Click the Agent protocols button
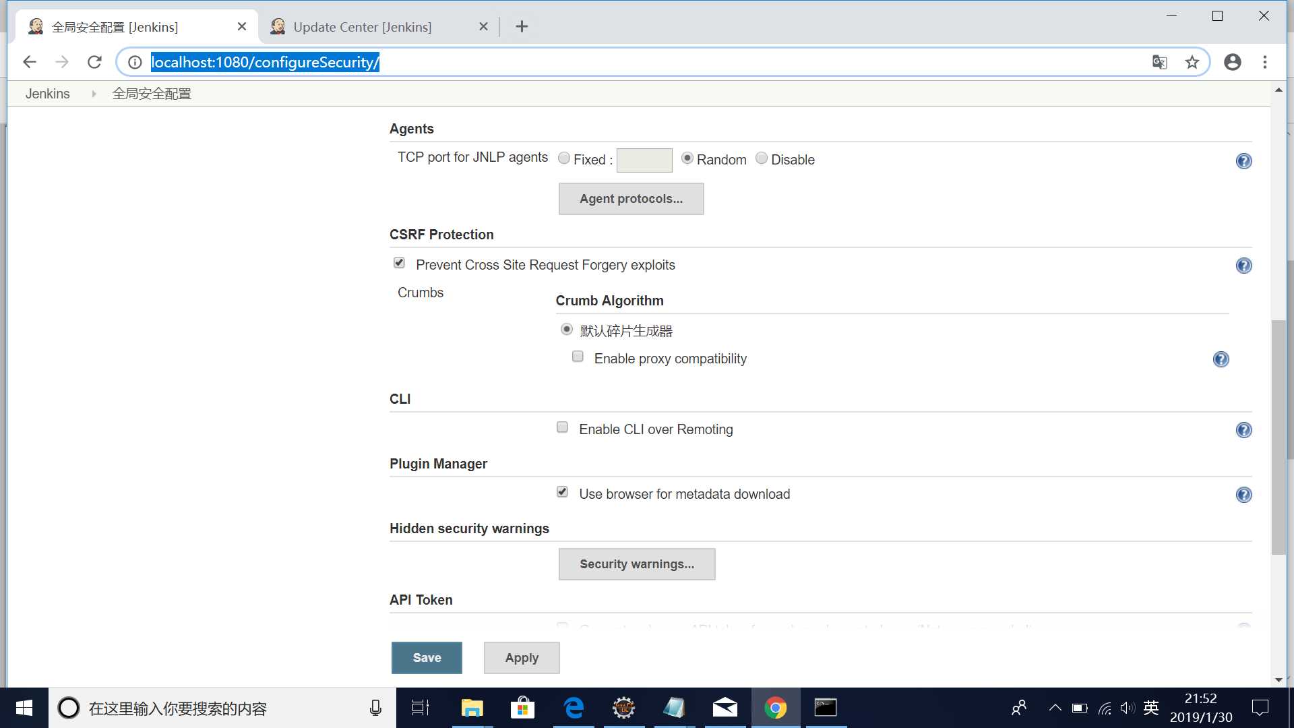The width and height of the screenshot is (1294, 728). point(631,198)
